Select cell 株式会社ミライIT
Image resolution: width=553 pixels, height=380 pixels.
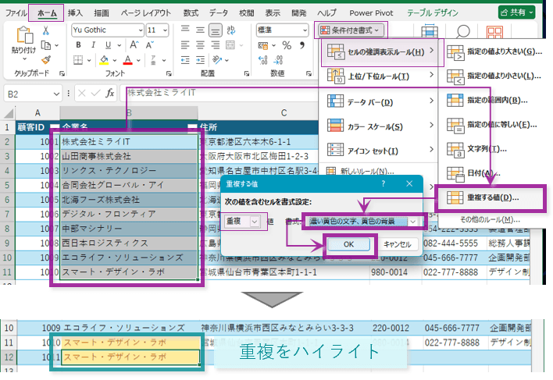[129, 142]
